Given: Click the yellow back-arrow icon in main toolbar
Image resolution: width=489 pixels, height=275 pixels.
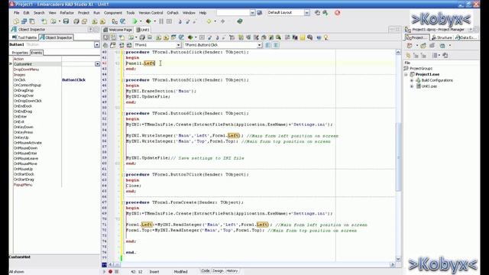Looking at the screenshot, I should pos(209,21).
